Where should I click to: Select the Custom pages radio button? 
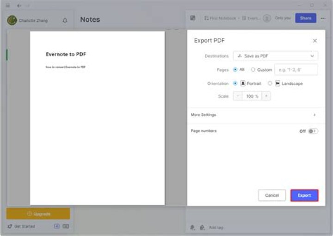coord(253,69)
